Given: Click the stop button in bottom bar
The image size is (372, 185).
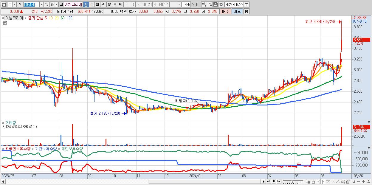Looking at the screenshot, I should pyautogui.click(x=274, y=181).
